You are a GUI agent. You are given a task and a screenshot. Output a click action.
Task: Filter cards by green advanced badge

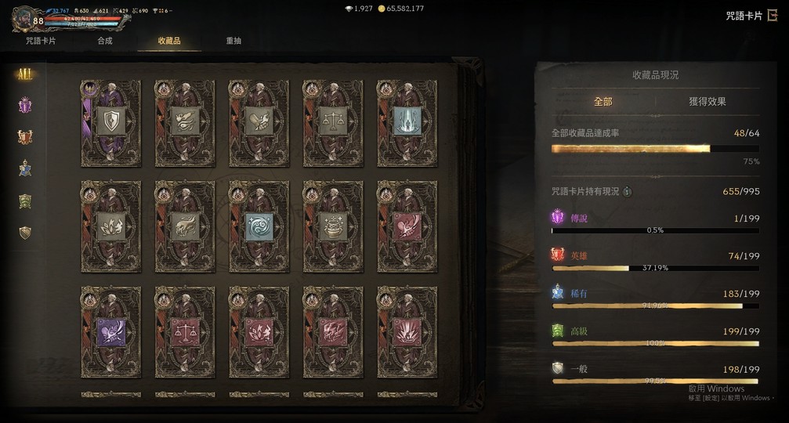25,201
